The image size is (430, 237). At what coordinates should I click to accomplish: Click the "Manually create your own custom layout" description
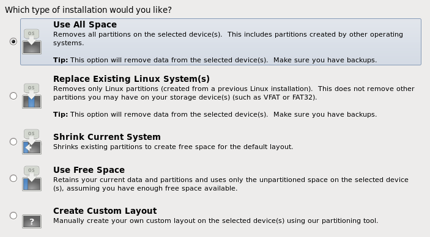215,221
